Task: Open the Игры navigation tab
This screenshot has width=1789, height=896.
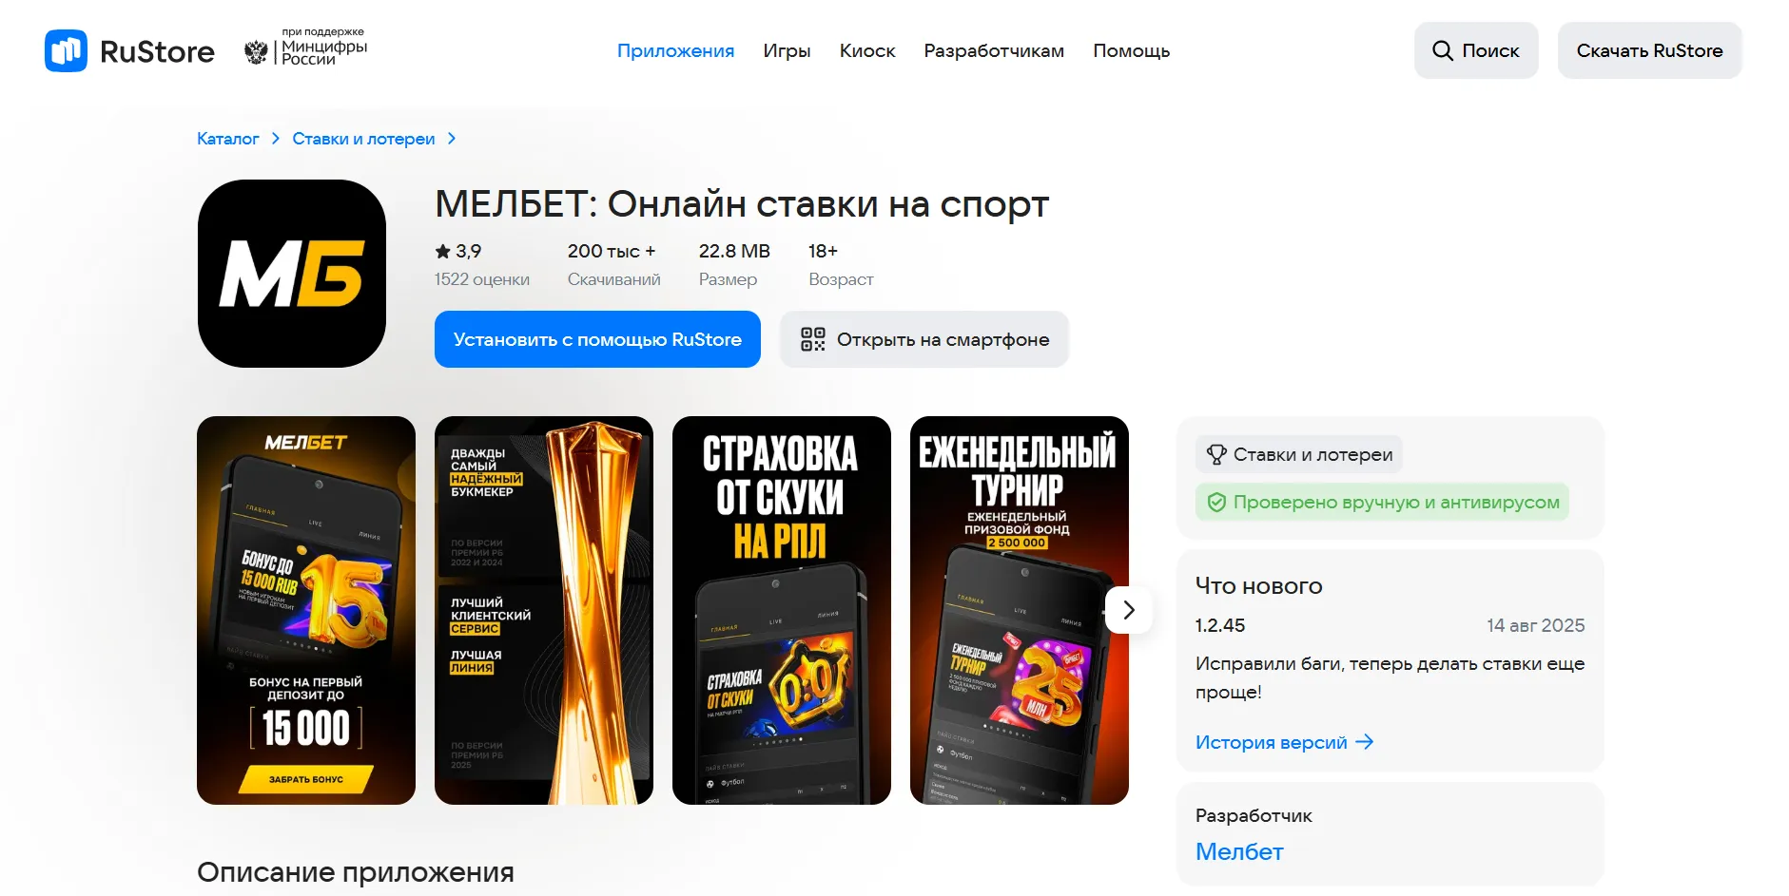Action: pyautogui.click(x=787, y=50)
